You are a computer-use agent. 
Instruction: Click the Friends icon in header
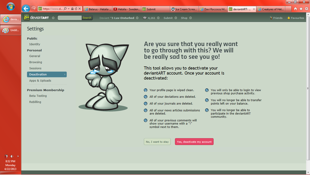tap(271, 18)
